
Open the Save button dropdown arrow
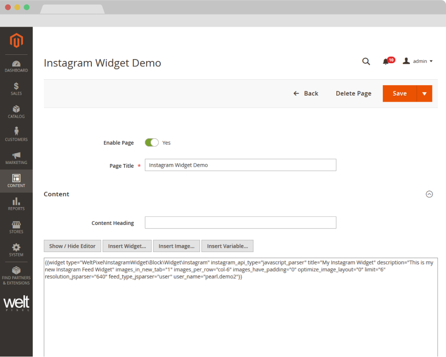click(x=424, y=93)
